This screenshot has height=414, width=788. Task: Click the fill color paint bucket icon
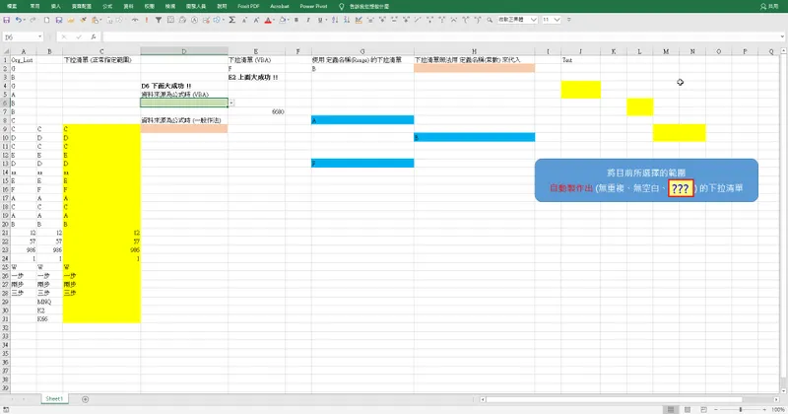click(283, 20)
